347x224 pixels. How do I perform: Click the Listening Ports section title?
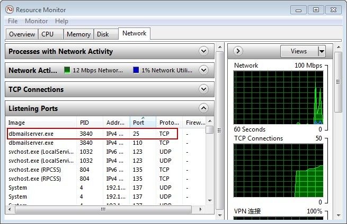(x=33, y=108)
